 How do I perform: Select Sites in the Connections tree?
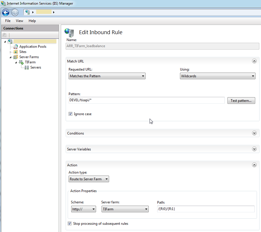(x=23, y=52)
